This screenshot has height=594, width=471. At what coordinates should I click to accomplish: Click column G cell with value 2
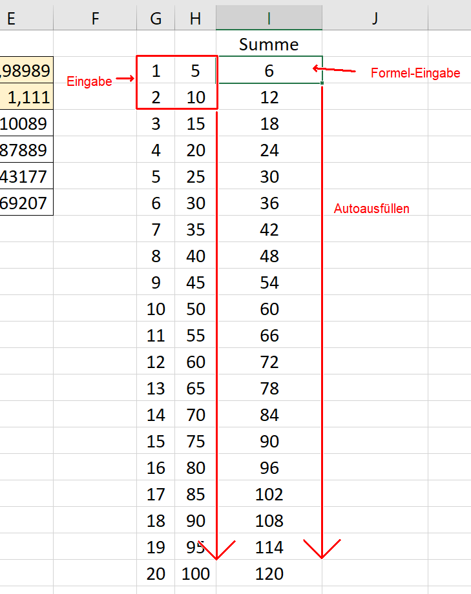pyautogui.click(x=156, y=97)
